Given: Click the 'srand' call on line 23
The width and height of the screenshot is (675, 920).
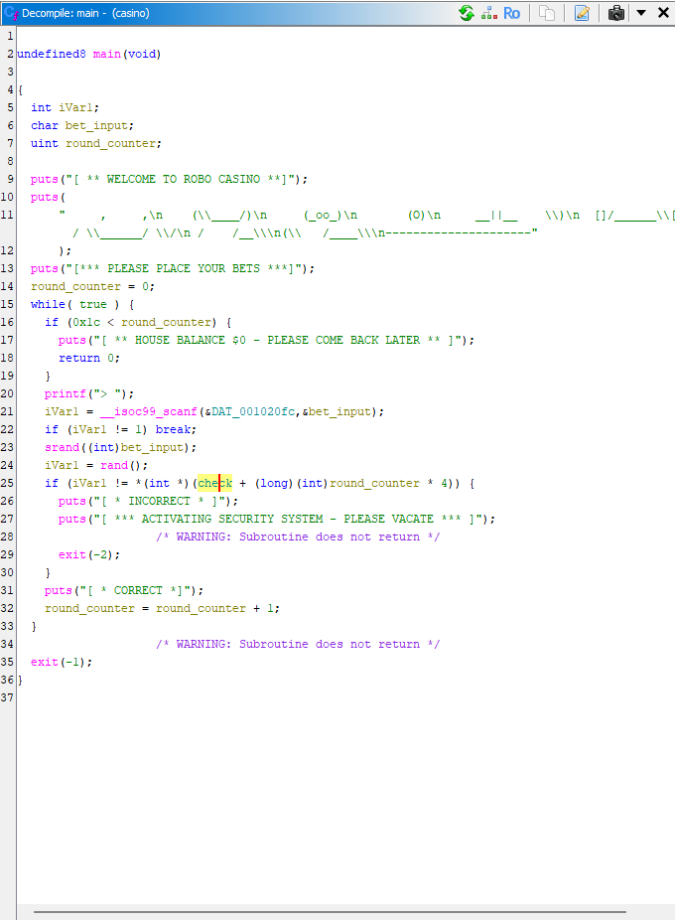Looking at the screenshot, I should tap(62, 448).
